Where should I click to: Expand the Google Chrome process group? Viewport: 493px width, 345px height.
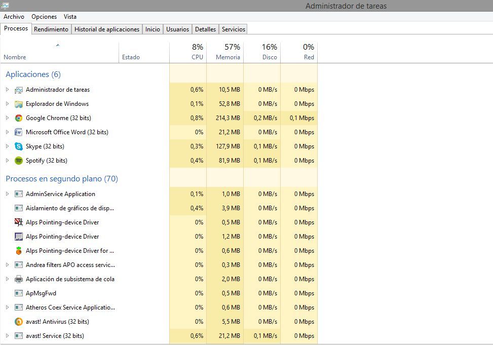click(7, 118)
